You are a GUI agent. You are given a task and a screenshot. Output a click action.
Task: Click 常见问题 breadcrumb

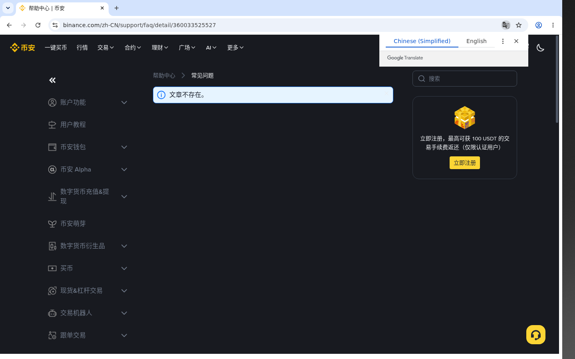pyautogui.click(x=202, y=75)
